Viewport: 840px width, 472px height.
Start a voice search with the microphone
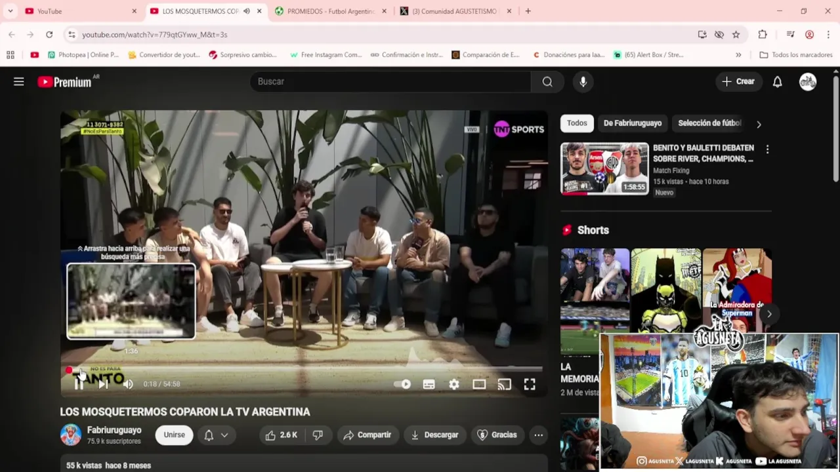[583, 81]
